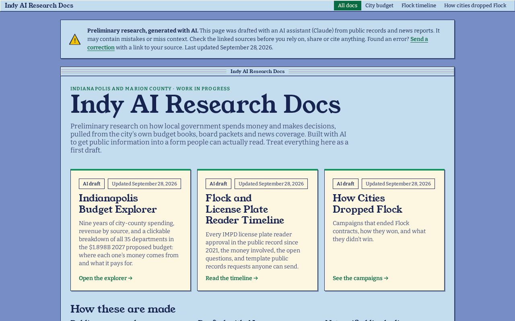
Task: Open the All docs nav tab
Action: pos(348,6)
